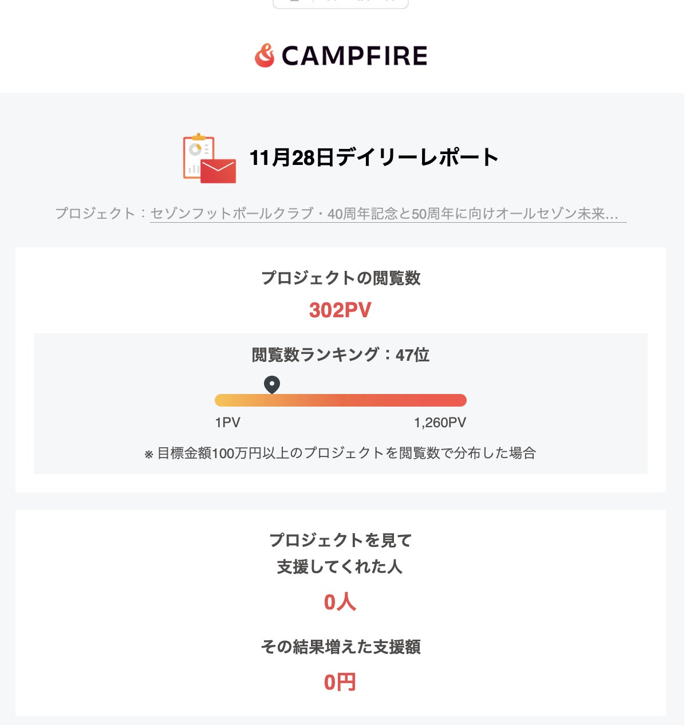Click the partially visible button at top
This screenshot has height=725, width=686.
[x=341, y=3]
